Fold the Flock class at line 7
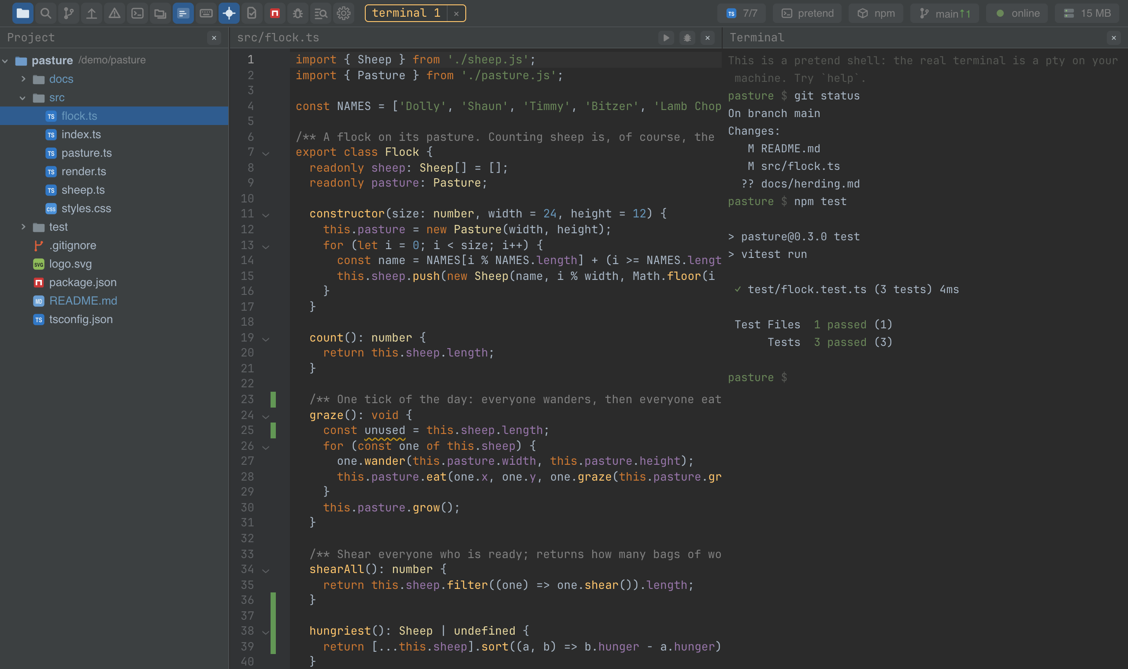1128x669 pixels. pos(266,154)
